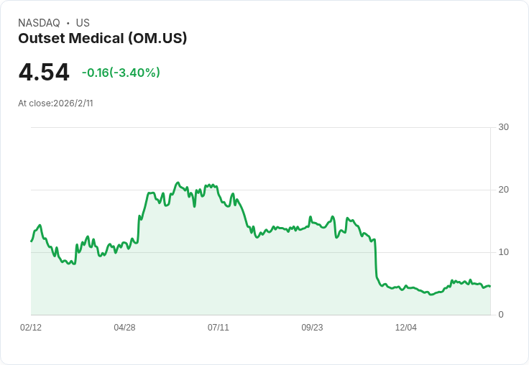Click the highest peak of the price line

pyautogui.click(x=178, y=182)
